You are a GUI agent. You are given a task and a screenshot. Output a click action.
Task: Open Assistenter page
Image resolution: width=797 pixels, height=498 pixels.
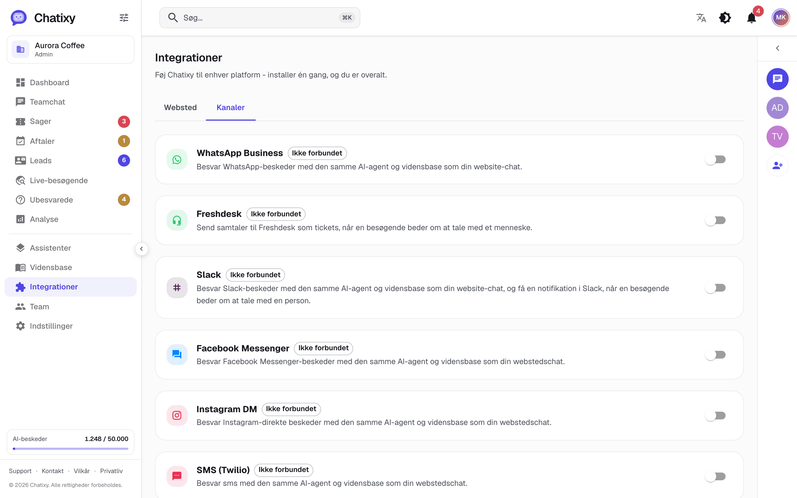(x=71, y=248)
